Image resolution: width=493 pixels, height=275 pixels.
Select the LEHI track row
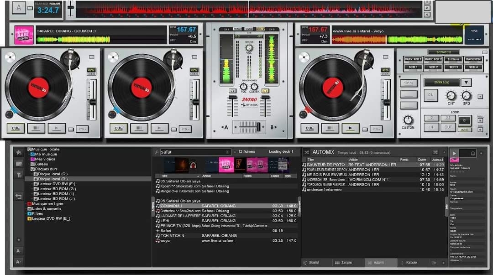[x=226, y=221]
